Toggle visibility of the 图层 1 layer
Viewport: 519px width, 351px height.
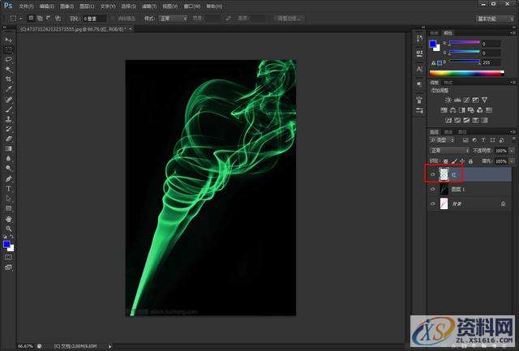(x=433, y=189)
